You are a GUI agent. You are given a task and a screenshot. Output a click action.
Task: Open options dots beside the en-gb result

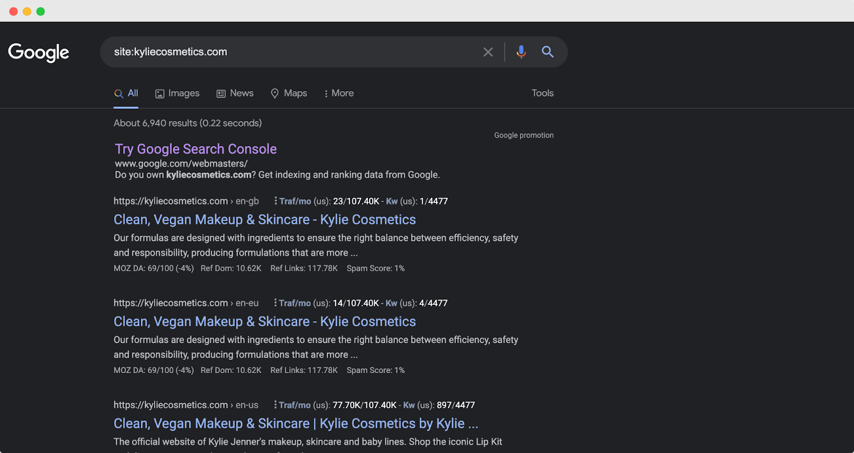[x=275, y=201]
